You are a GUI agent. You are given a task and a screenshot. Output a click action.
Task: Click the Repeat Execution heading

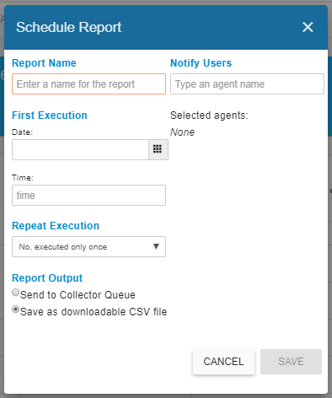tap(56, 226)
